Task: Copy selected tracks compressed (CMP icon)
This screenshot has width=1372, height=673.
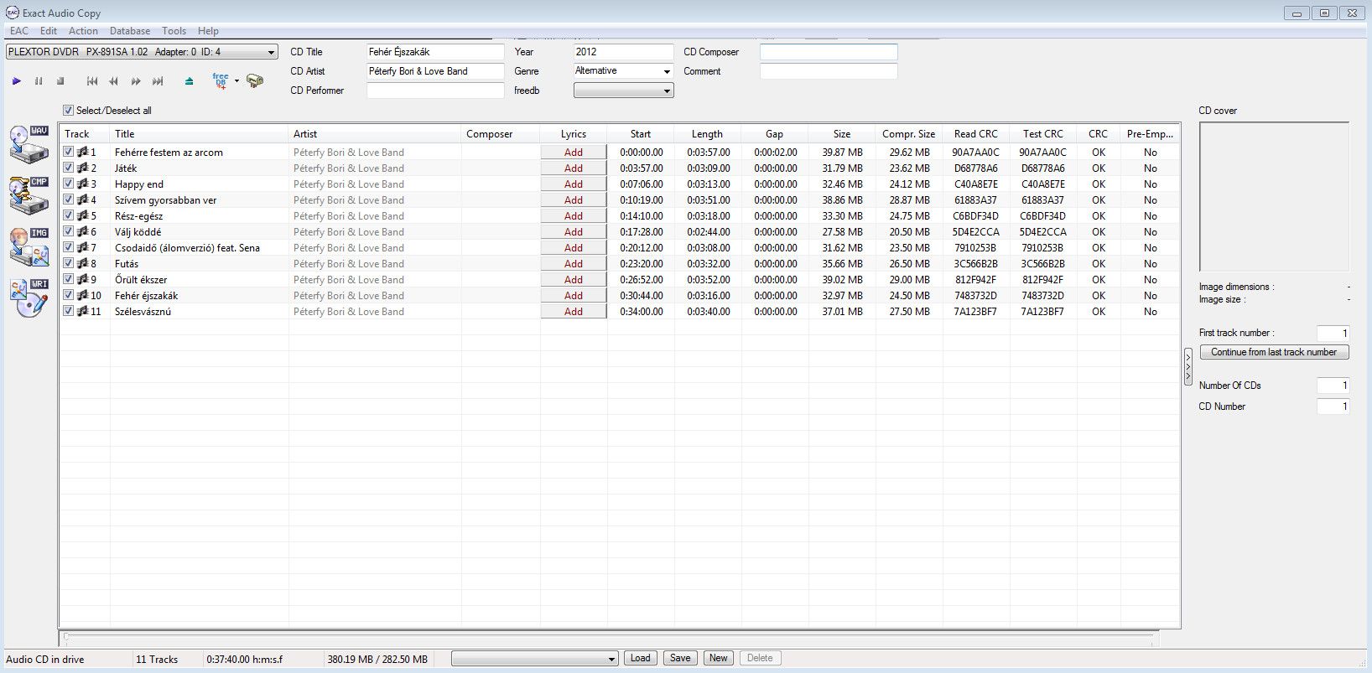Action: coord(29,194)
